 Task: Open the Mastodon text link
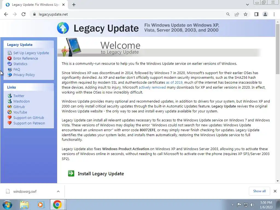[x=22, y=101]
